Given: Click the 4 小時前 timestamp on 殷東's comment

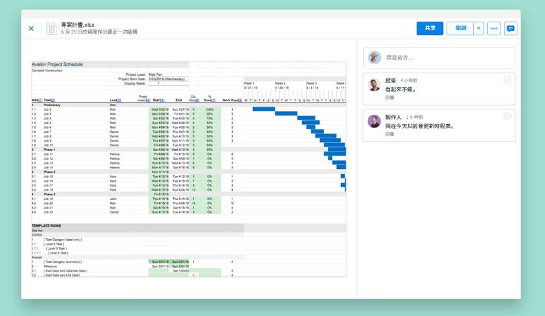Looking at the screenshot, I should click(409, 81).
